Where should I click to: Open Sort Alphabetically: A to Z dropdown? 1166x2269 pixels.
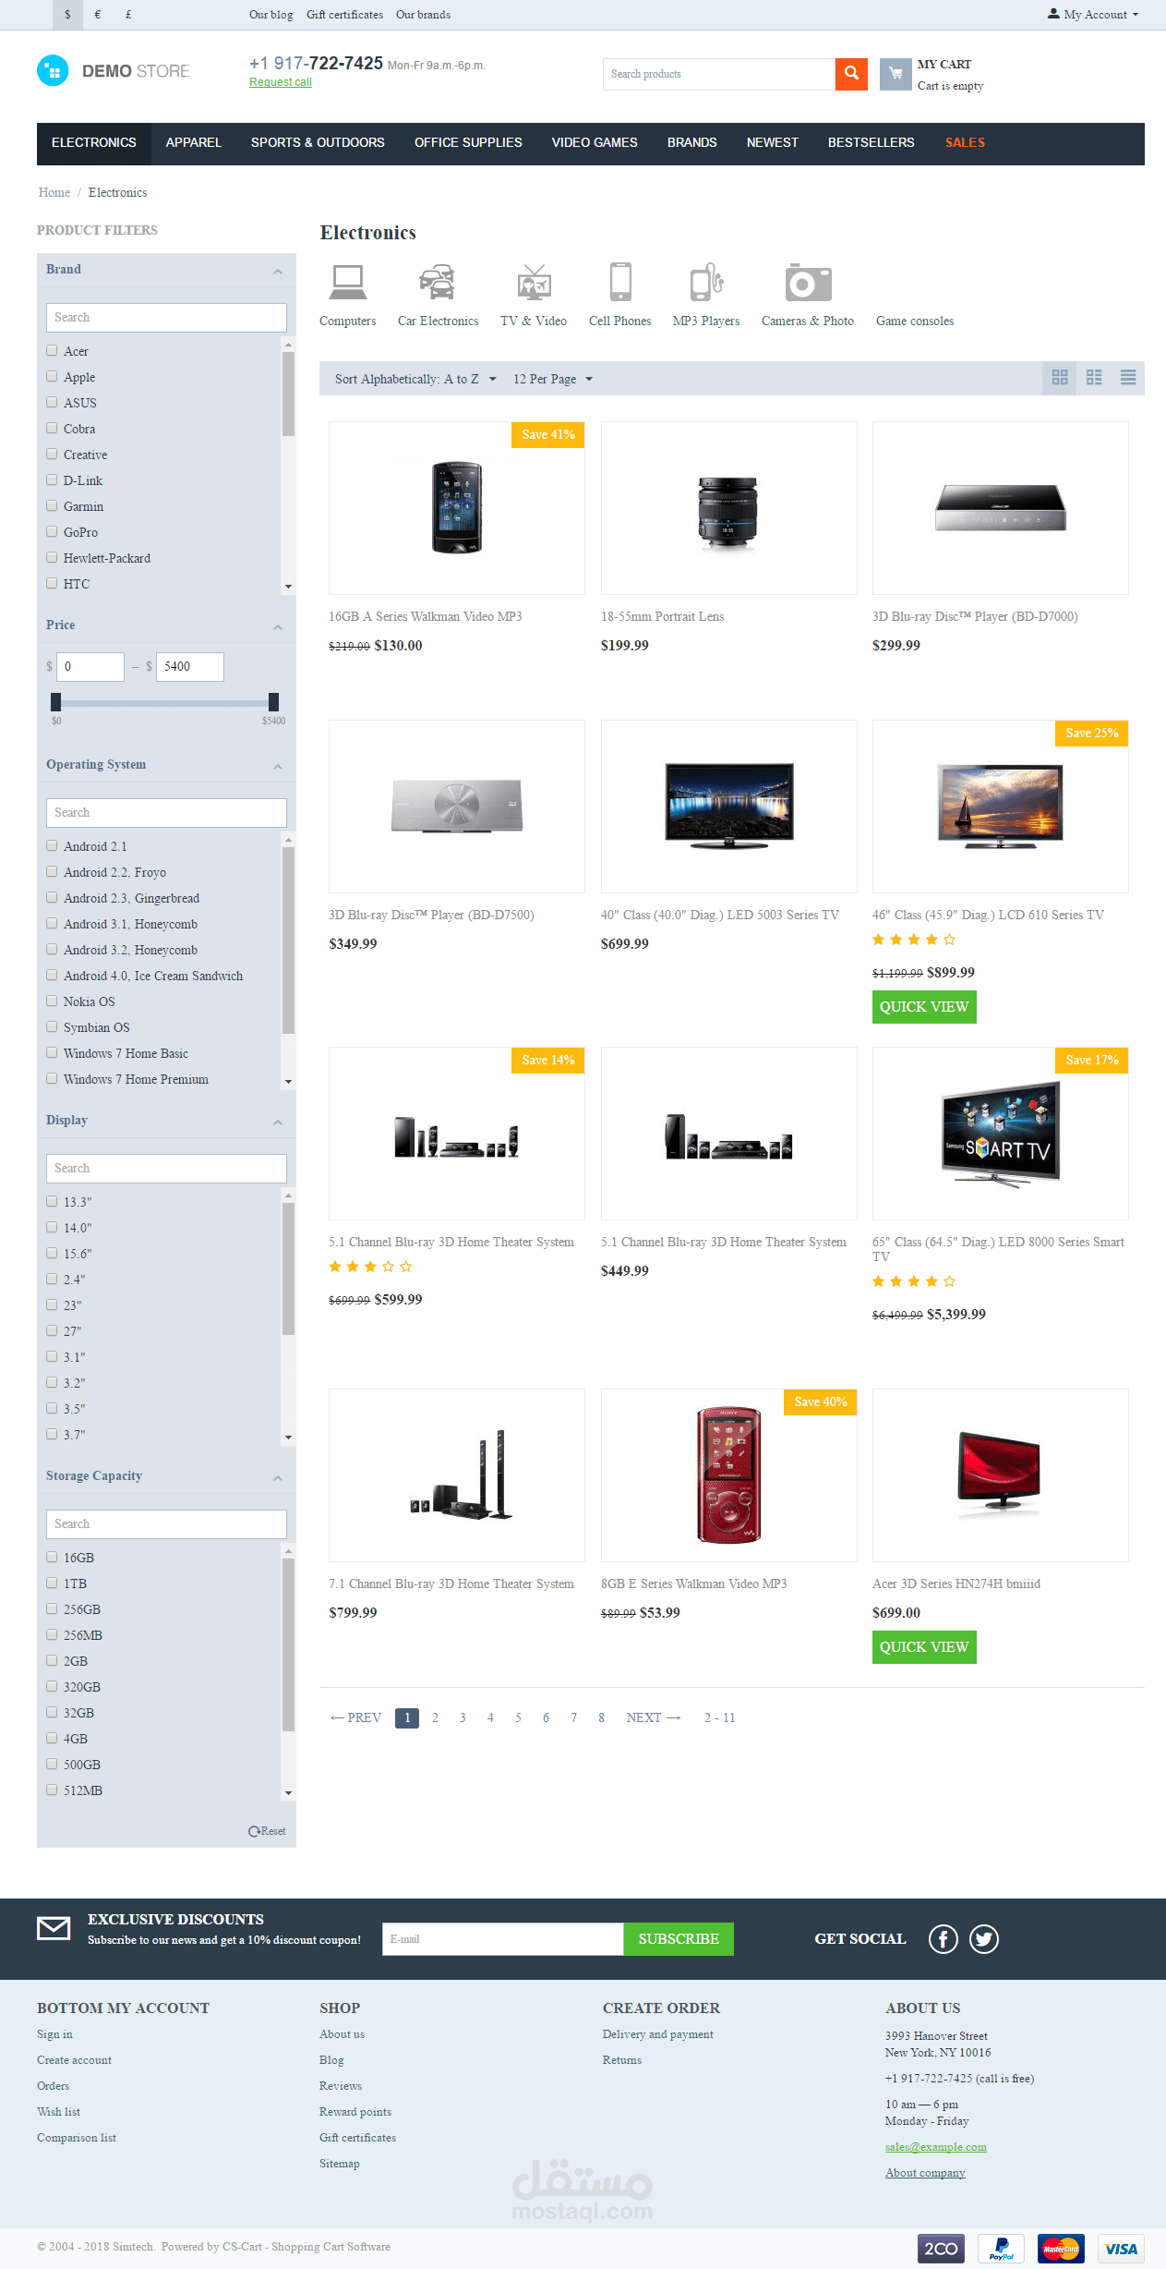[415, 379]
